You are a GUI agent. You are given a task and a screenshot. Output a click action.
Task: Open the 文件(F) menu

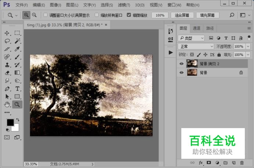coord(22,5)
